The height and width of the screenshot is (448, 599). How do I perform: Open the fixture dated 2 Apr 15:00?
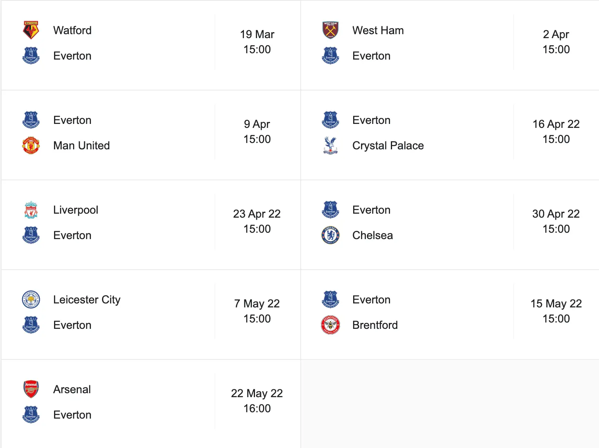pos(556,42)
